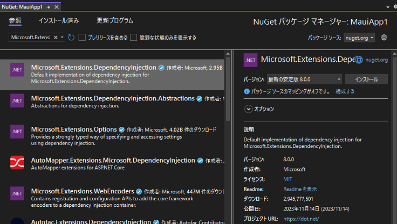The image size is (397, 224).
Task: Toggle 脆弱な状態のみを表示する checkbox
Action: tap(133, 38)
